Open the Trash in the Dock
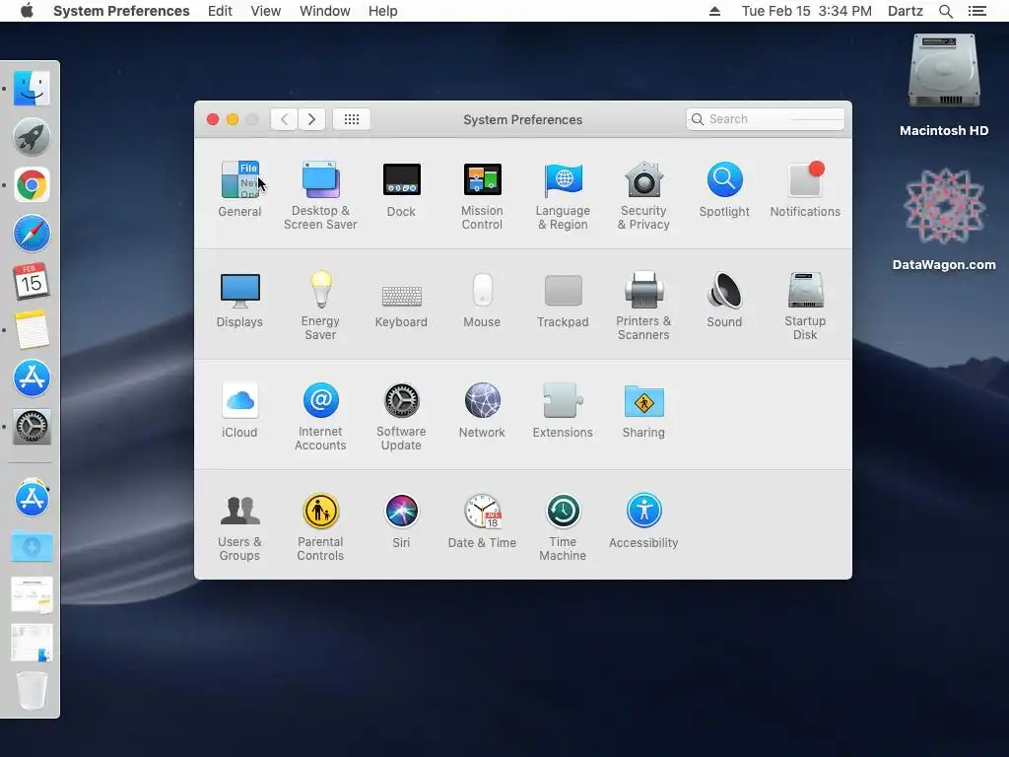Image resolution: width=1009 pixels, height=757 pixels. click(x=32, y=691)
